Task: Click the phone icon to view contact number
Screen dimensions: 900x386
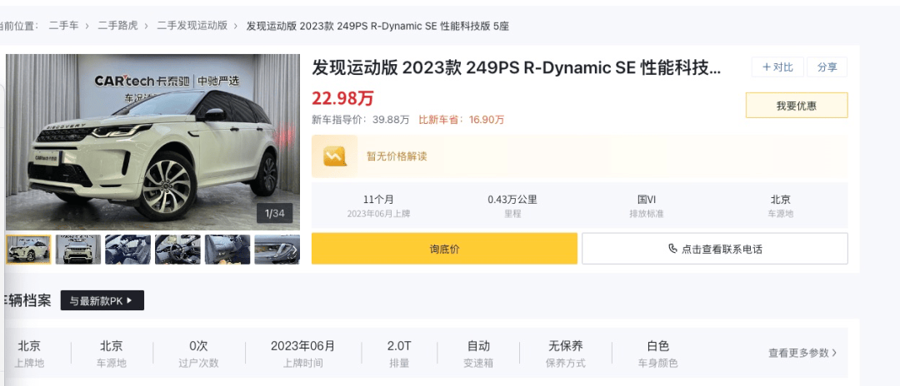Action: pyautogui.click(x=672, y=249)
